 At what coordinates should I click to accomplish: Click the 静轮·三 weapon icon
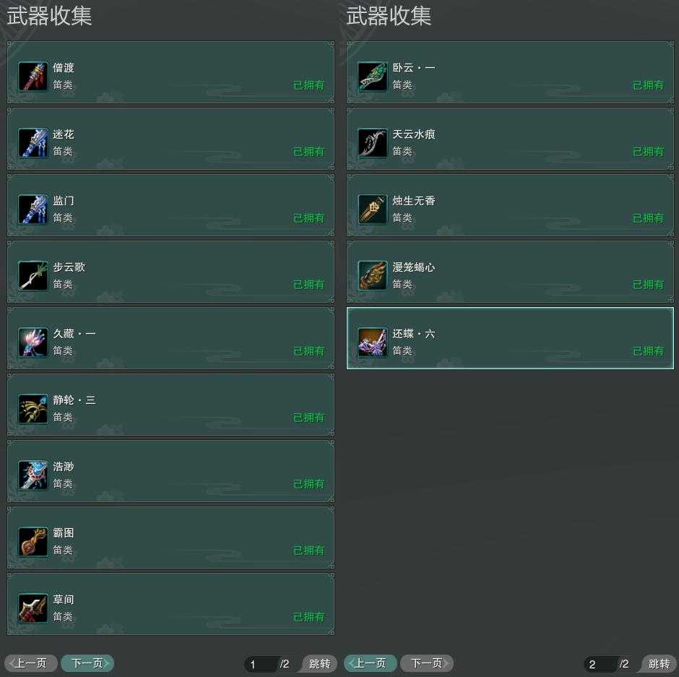(x=33, y=409)
